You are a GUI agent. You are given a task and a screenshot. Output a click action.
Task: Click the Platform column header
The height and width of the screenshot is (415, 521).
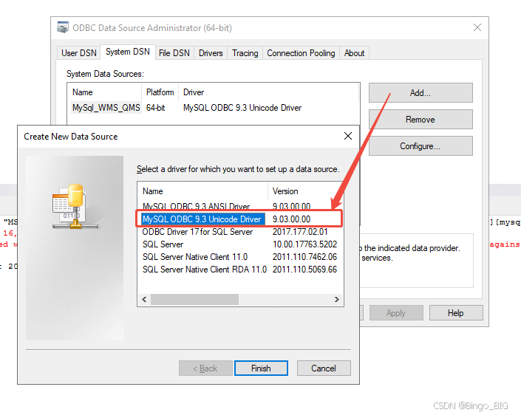click(x=160, y=92)
